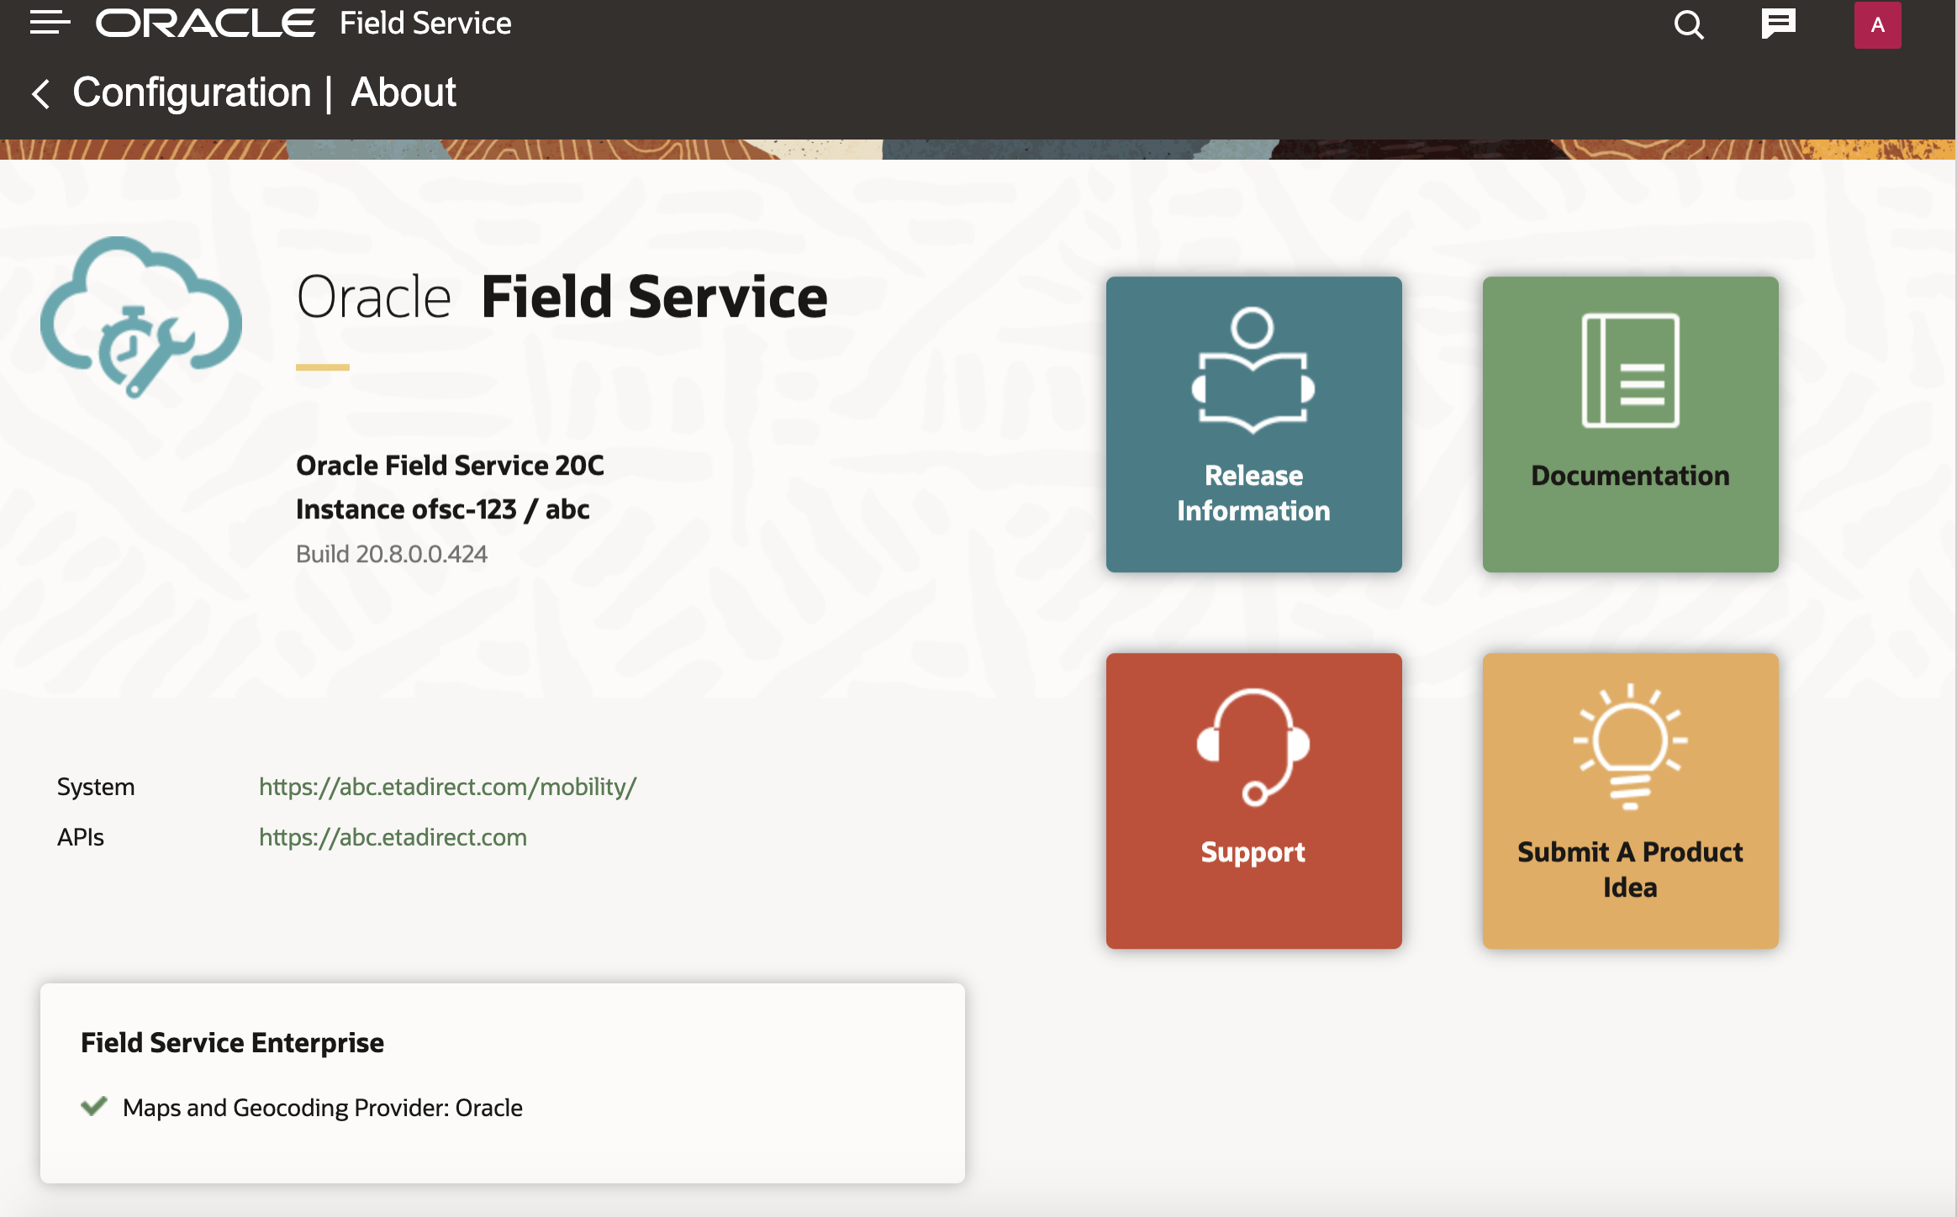Click the lightbulb icon on Product Idea tile
The width and height of the screenshot is (1957, 1217).
pos(1630,746)
